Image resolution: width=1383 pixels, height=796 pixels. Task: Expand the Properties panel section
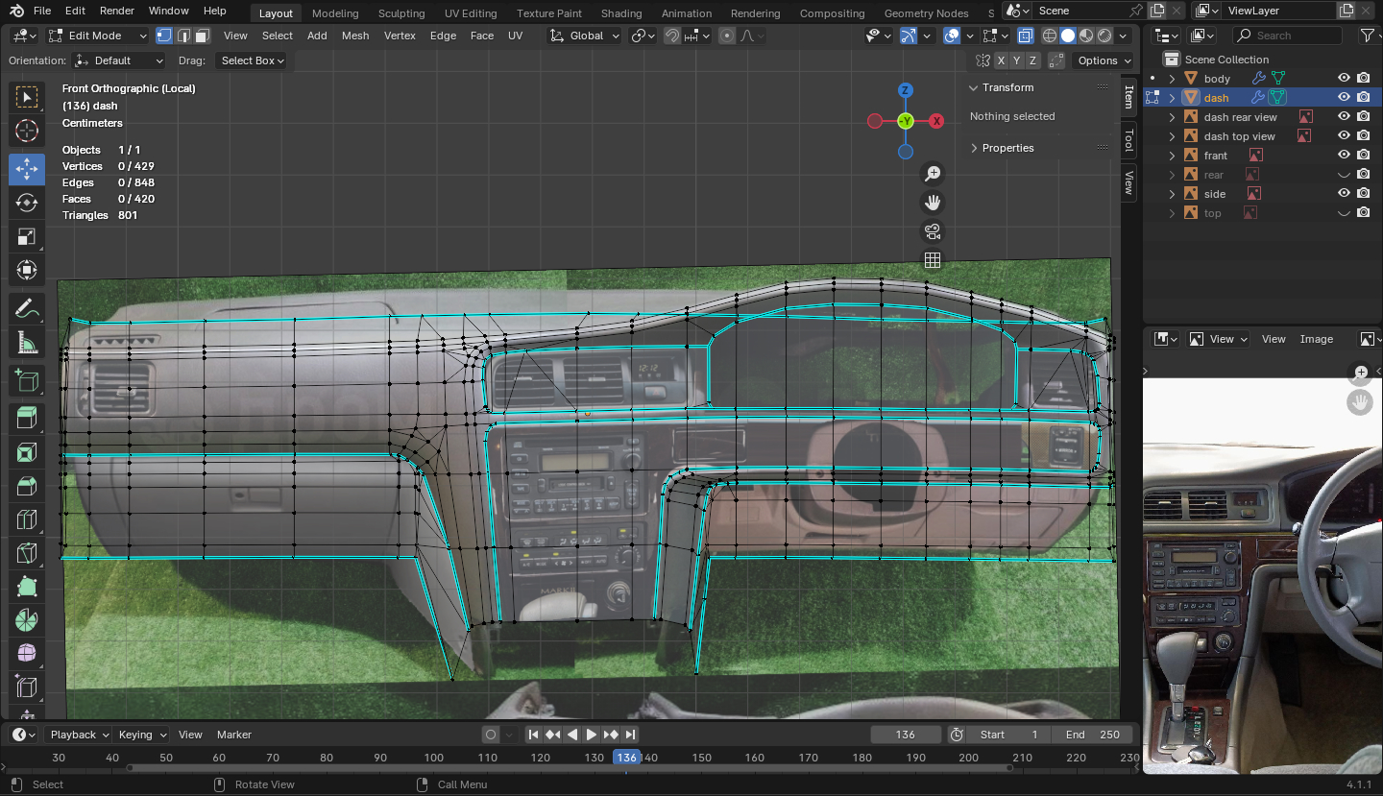pos(1007,148)
